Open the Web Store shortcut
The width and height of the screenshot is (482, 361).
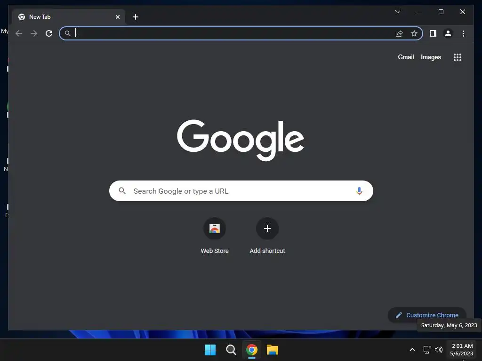[x=215, y=236]
